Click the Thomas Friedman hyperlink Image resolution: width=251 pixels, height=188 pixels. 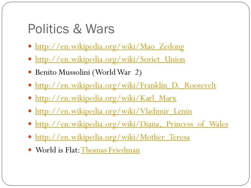point(110,150)
